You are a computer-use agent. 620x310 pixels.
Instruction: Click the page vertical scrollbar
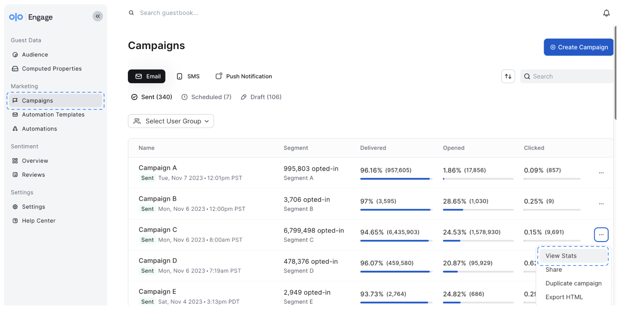[615, 73]
